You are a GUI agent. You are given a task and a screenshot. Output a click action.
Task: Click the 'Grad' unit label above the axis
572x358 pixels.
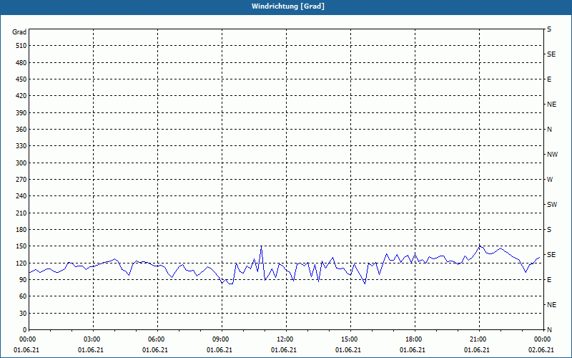[x=19, y=32]
